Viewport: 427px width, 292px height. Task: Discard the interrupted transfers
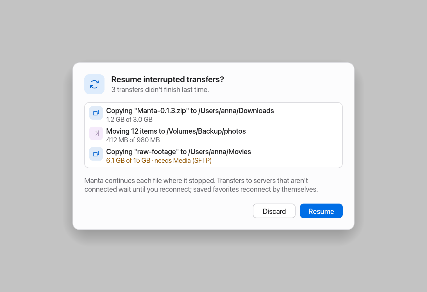point(274,211)
